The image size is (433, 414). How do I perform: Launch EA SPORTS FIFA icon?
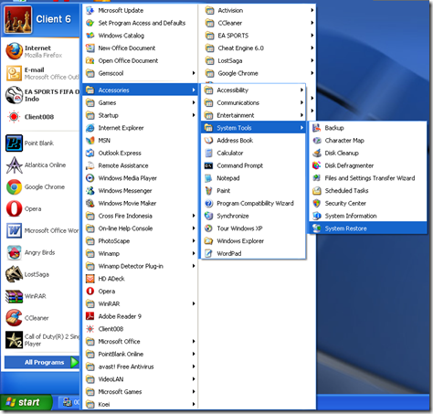click(x=14, y=95)
